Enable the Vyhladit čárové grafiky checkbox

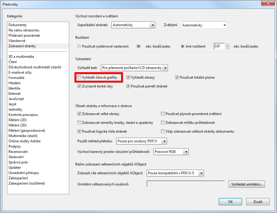point(79,77)
